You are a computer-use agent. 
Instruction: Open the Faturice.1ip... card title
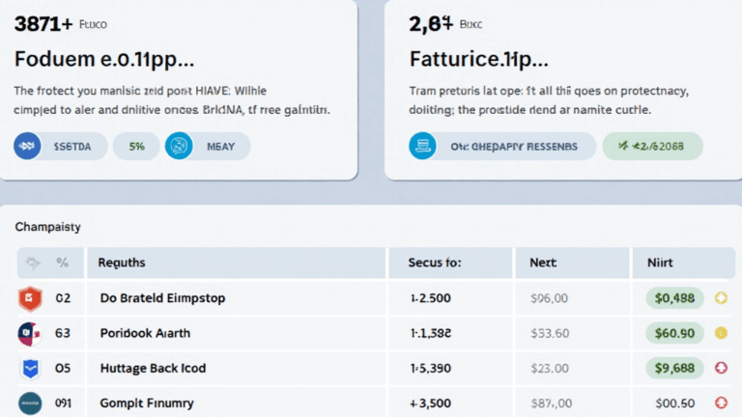(x=479, y=58)
